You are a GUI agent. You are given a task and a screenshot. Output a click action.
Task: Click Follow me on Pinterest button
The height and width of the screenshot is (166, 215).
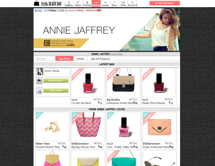pyautogui.click(x=76, y=10)
